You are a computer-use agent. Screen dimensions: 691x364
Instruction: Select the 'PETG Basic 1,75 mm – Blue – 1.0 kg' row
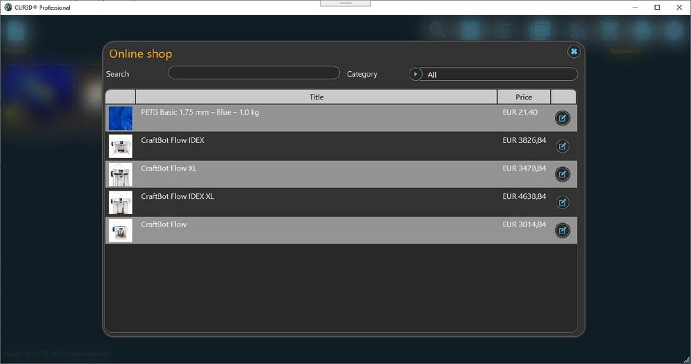click(341, 118)
